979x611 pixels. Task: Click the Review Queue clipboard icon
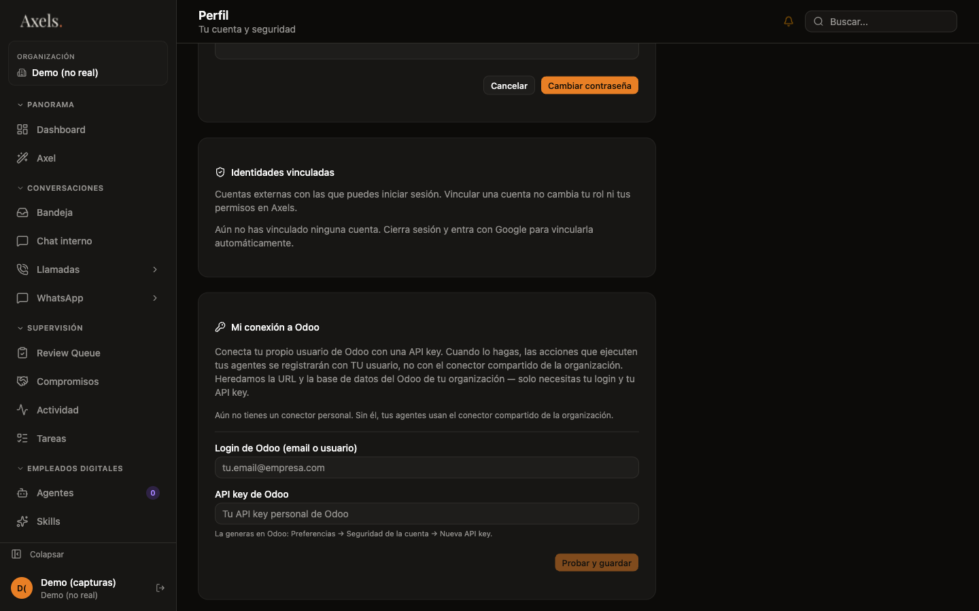pyautogui.click(x=22, y=353)
